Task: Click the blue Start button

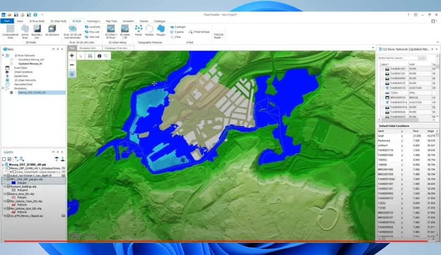Action: 7,21
